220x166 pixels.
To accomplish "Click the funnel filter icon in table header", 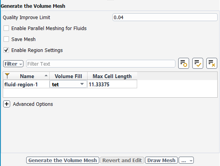I will [7, 76].
